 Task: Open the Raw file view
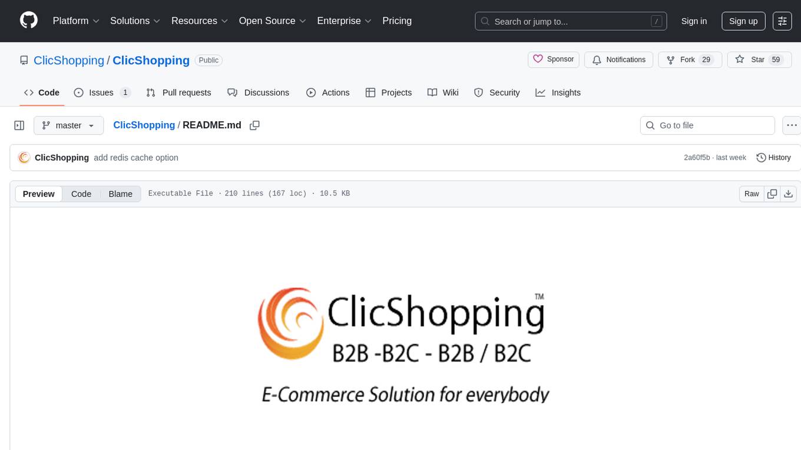752,194
